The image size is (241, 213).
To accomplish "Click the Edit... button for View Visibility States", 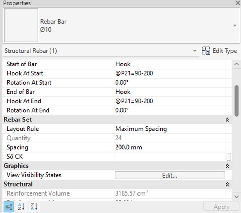I will (x=170, y=175).
